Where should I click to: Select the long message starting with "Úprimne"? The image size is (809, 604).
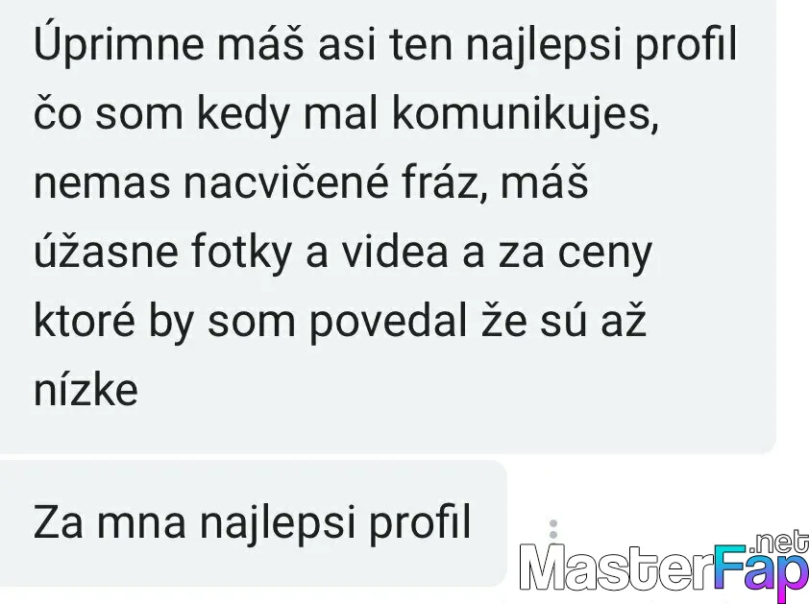coord(387,226)
